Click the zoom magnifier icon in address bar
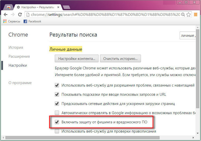Viewport: 201px width, 141px height. point(183,15)
